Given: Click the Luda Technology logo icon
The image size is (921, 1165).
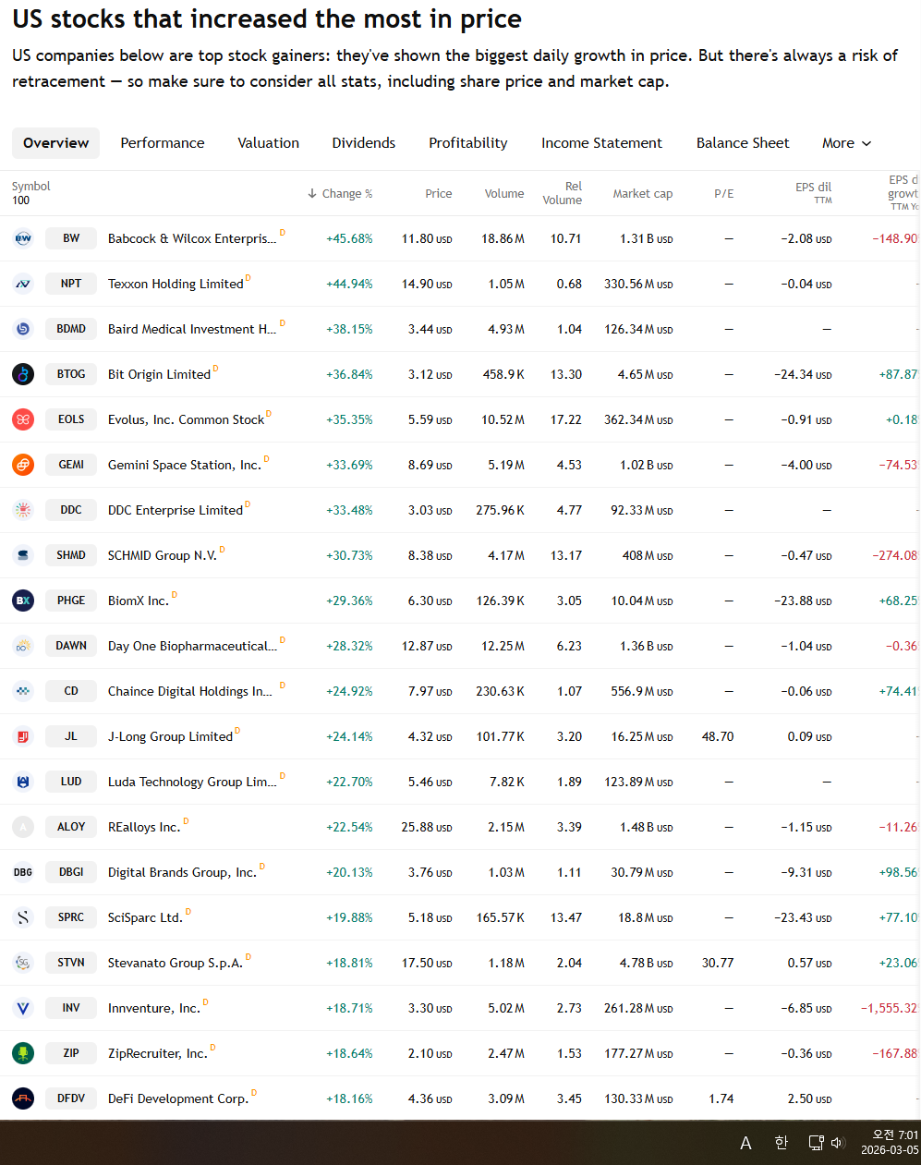Looking at the screenshot, I should (x=23, y=782).
